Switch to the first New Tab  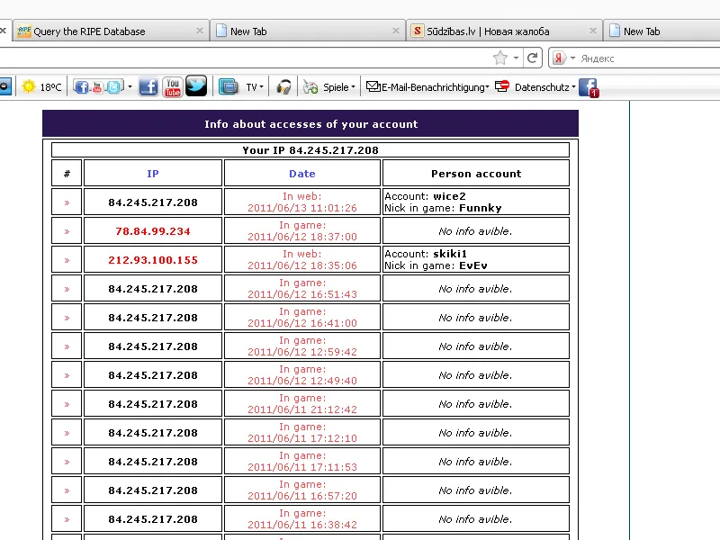[x=307, y=31]
